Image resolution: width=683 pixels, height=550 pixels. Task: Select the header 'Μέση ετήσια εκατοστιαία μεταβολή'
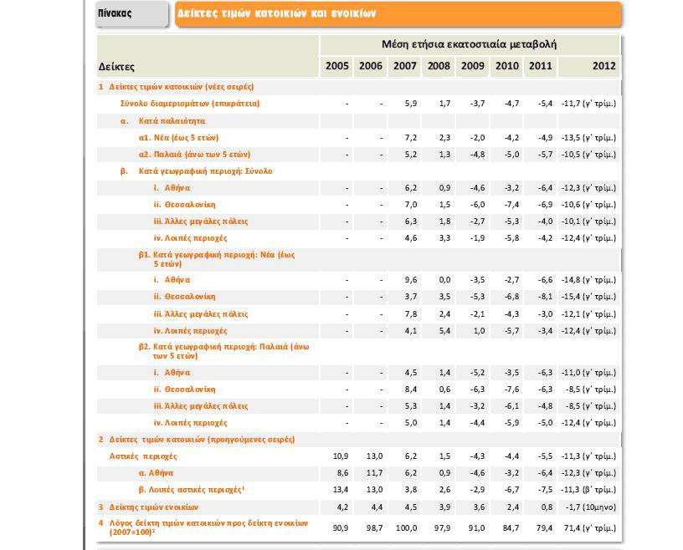click(470, 44)
